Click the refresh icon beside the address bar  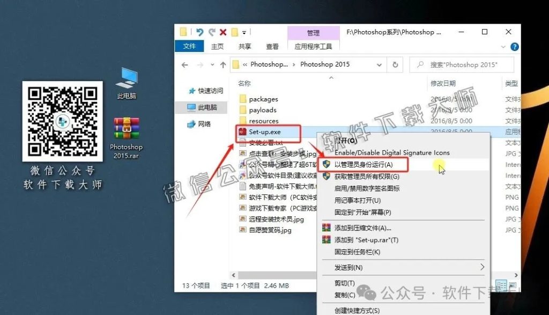[x=395, y=64]
